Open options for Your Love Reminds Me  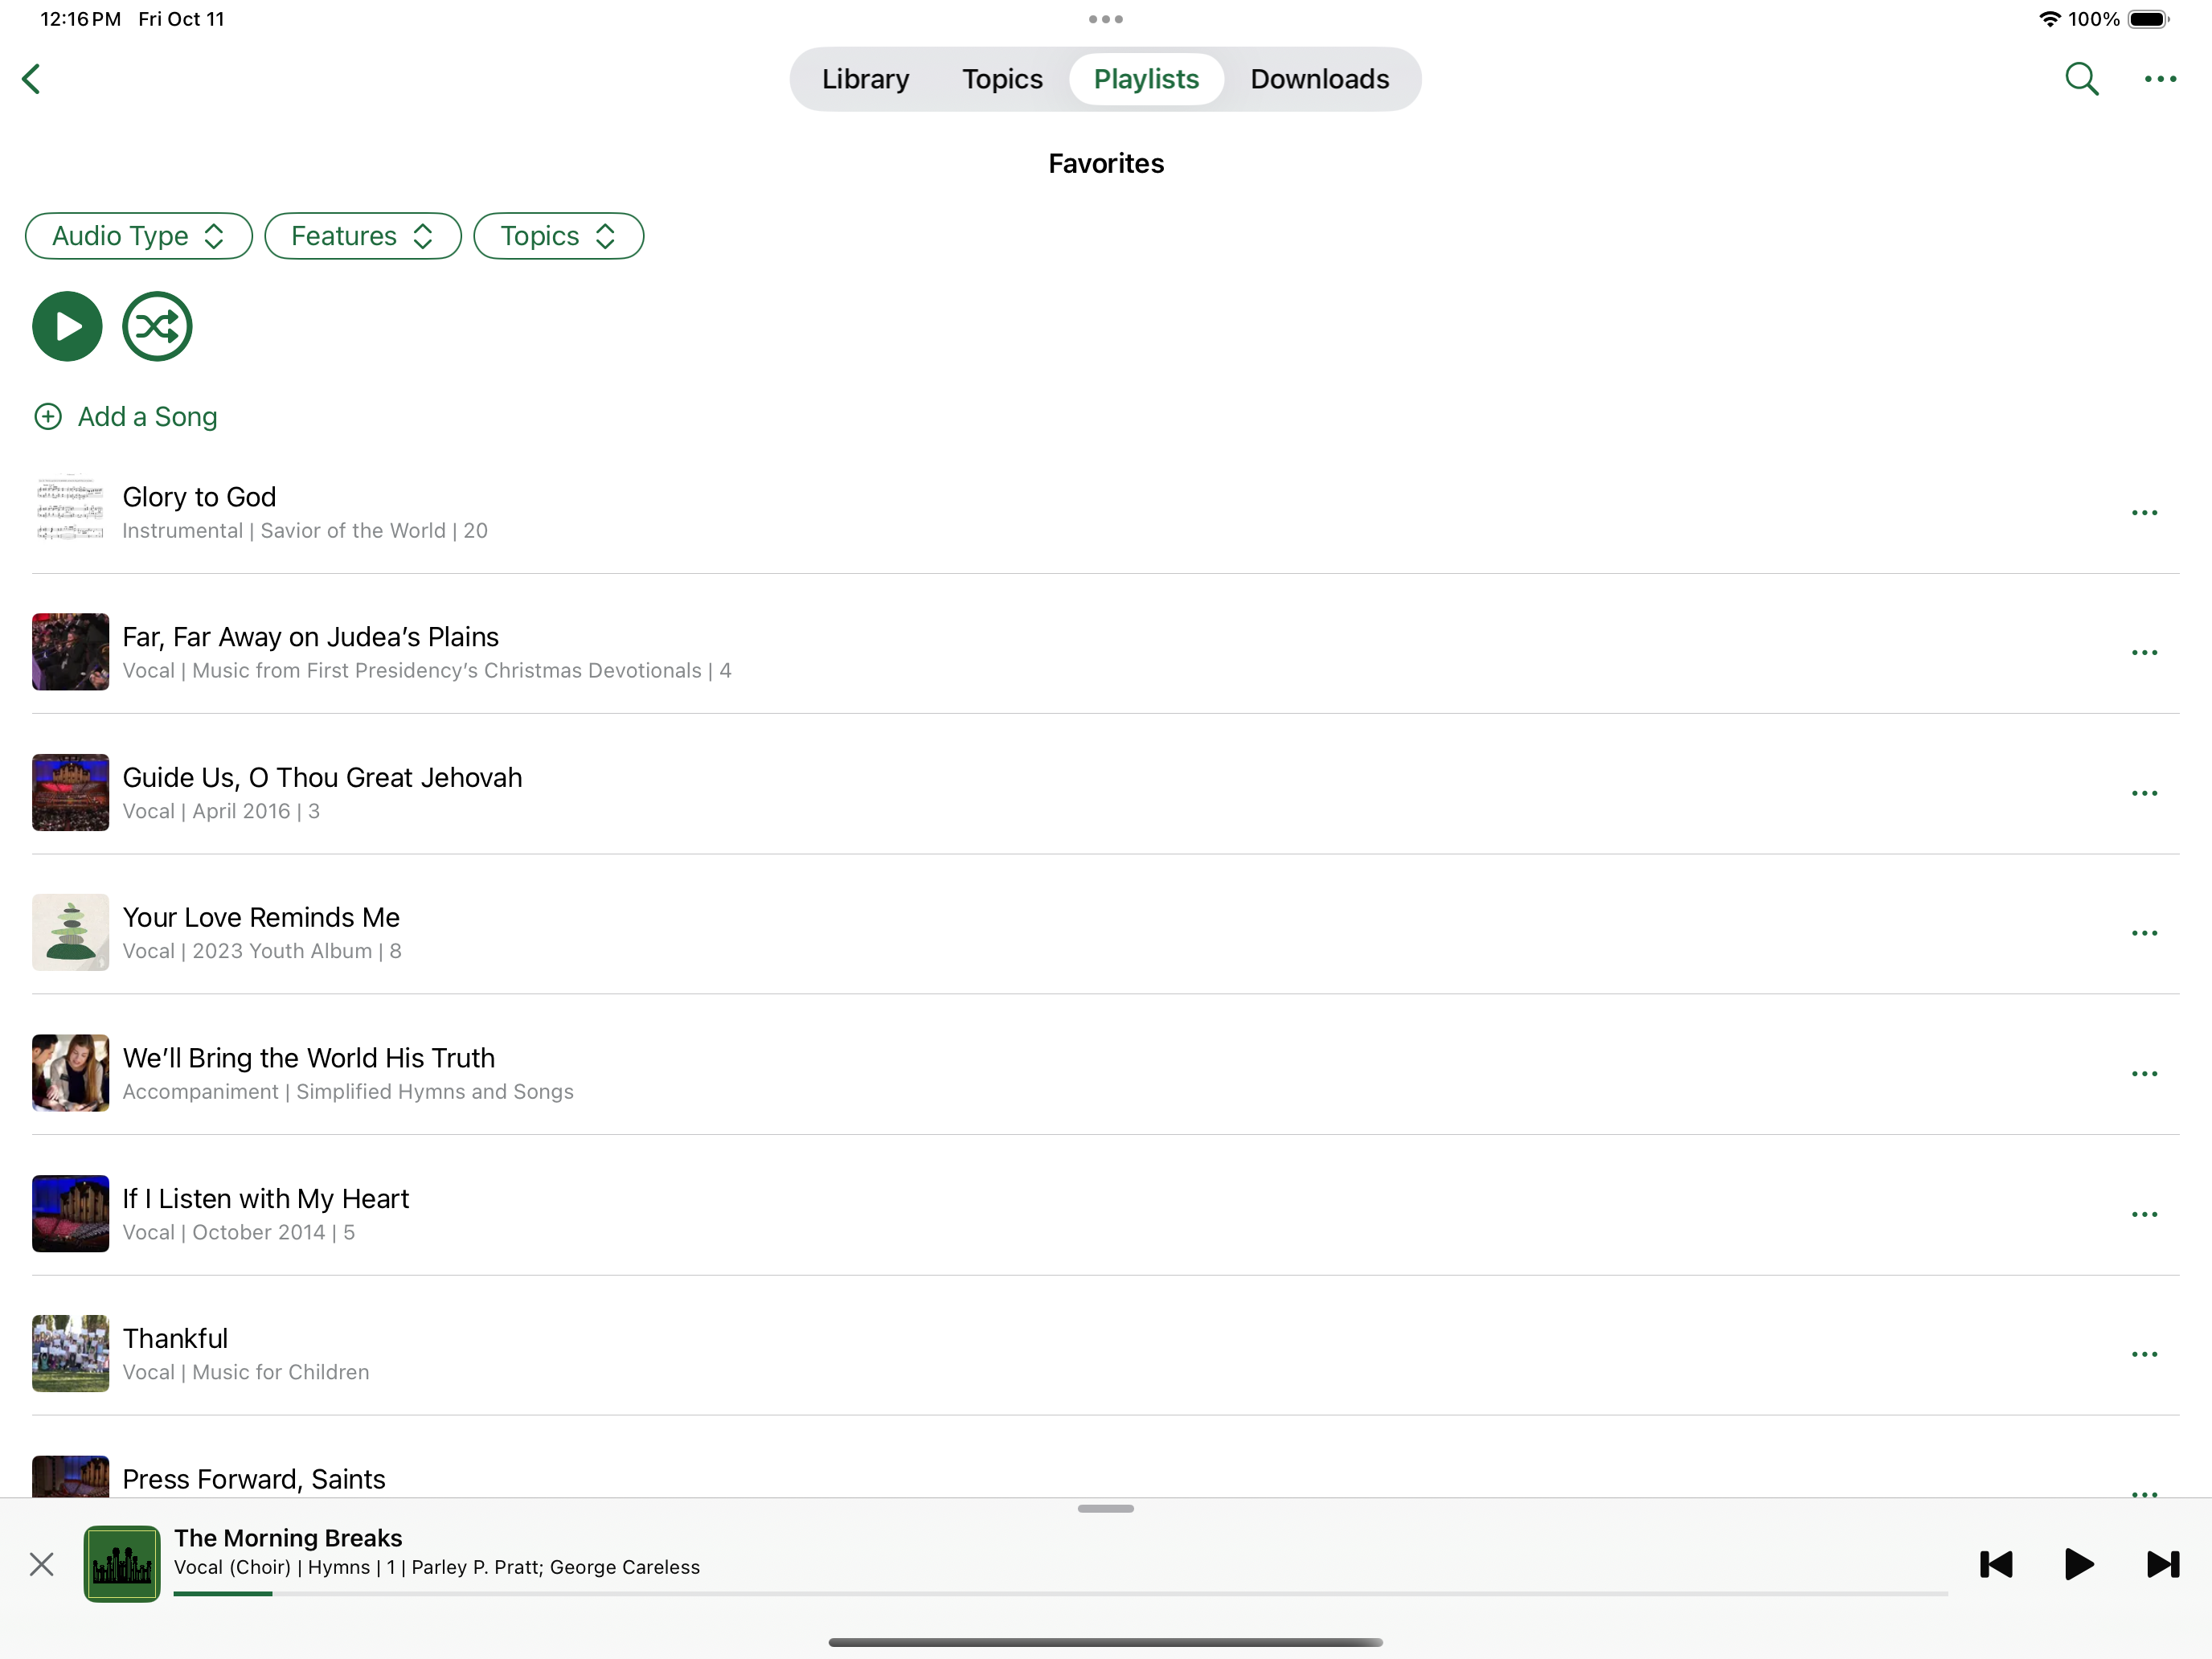[x=2144, y=933]
